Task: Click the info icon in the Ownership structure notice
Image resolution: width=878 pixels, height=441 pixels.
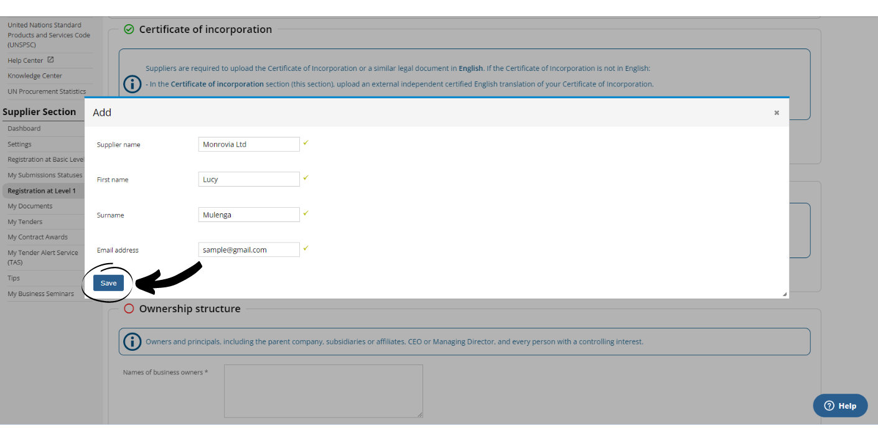Action: pos(132,341)
